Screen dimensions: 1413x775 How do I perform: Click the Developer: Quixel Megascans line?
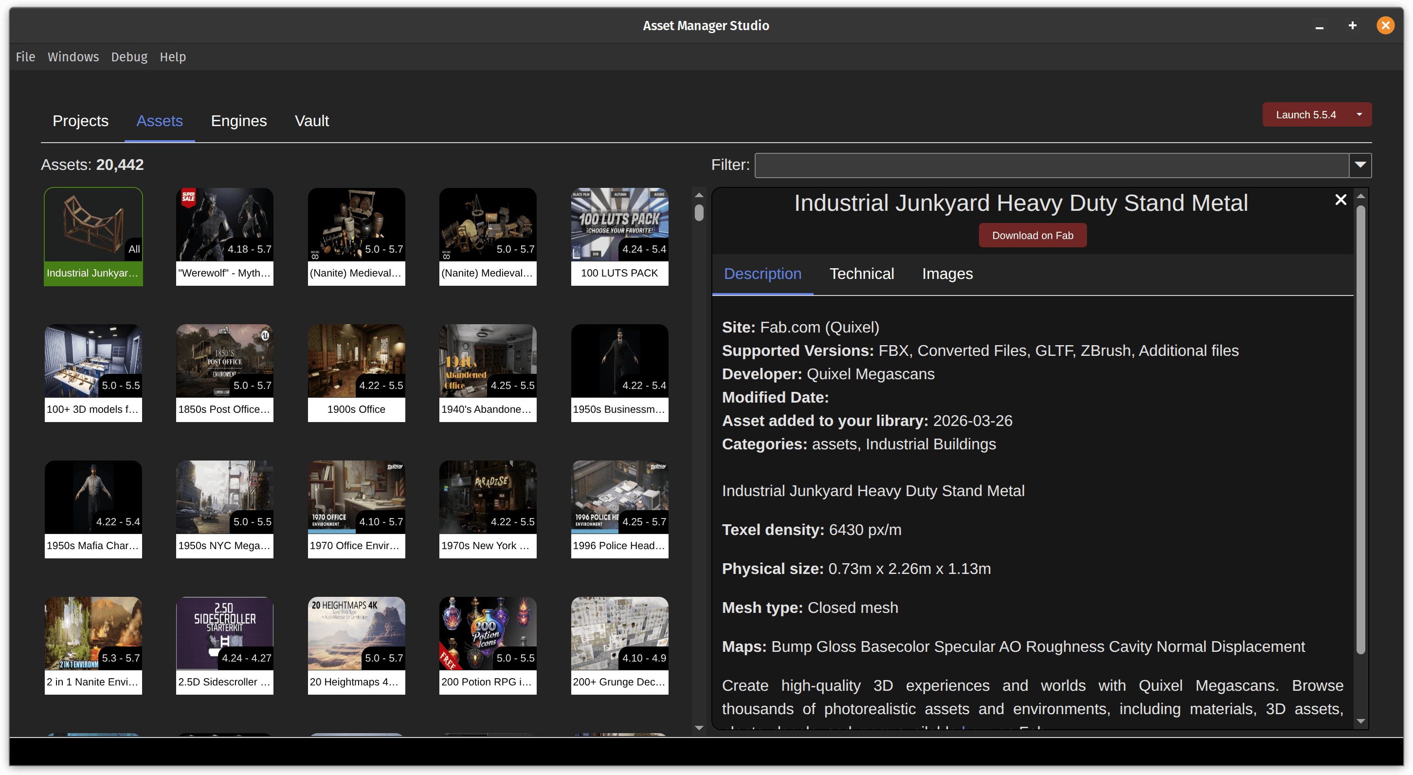pos(828,374)
